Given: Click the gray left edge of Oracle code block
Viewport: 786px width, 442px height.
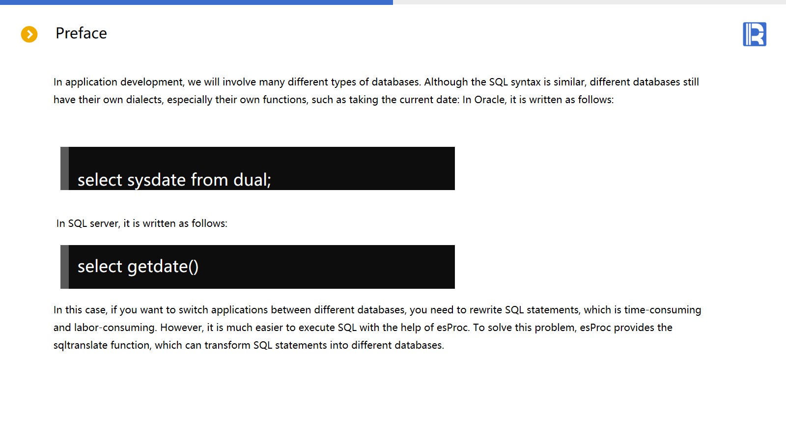Looking at the screenshot, I should click(x=64, y=168).
